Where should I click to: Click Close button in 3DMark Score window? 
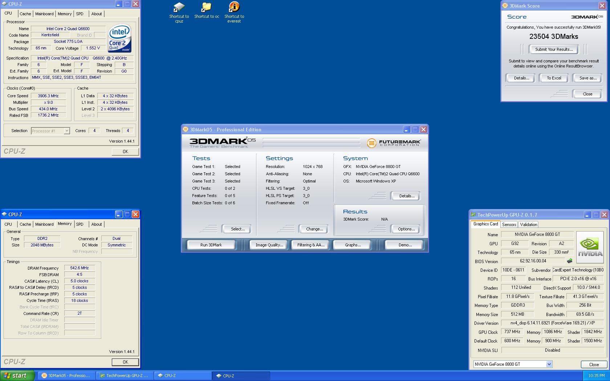coord(587,94)
